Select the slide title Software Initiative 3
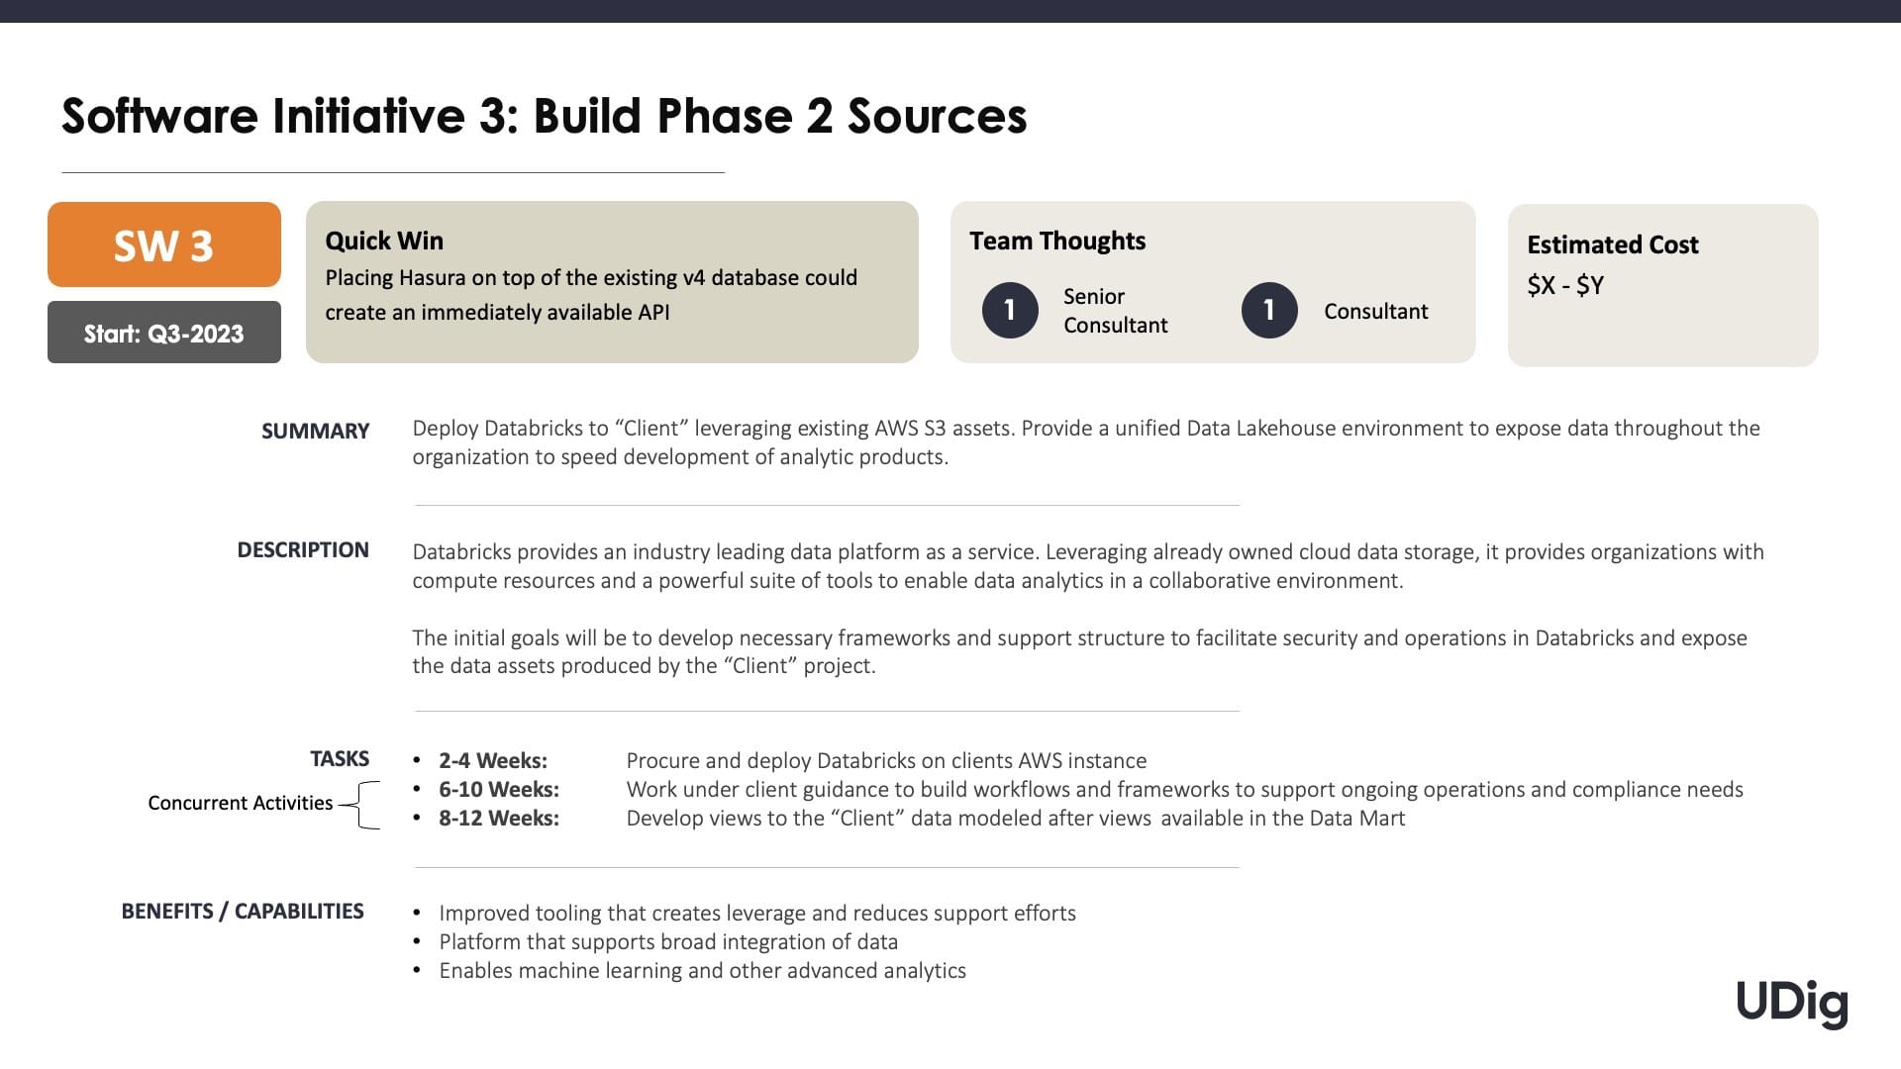Screen dimensions: 1901x1069 coord(545,116)
